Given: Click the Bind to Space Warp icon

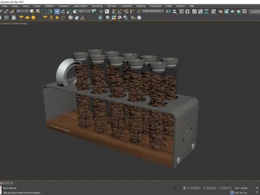Looking at the screenshot, I should point(12,11).
